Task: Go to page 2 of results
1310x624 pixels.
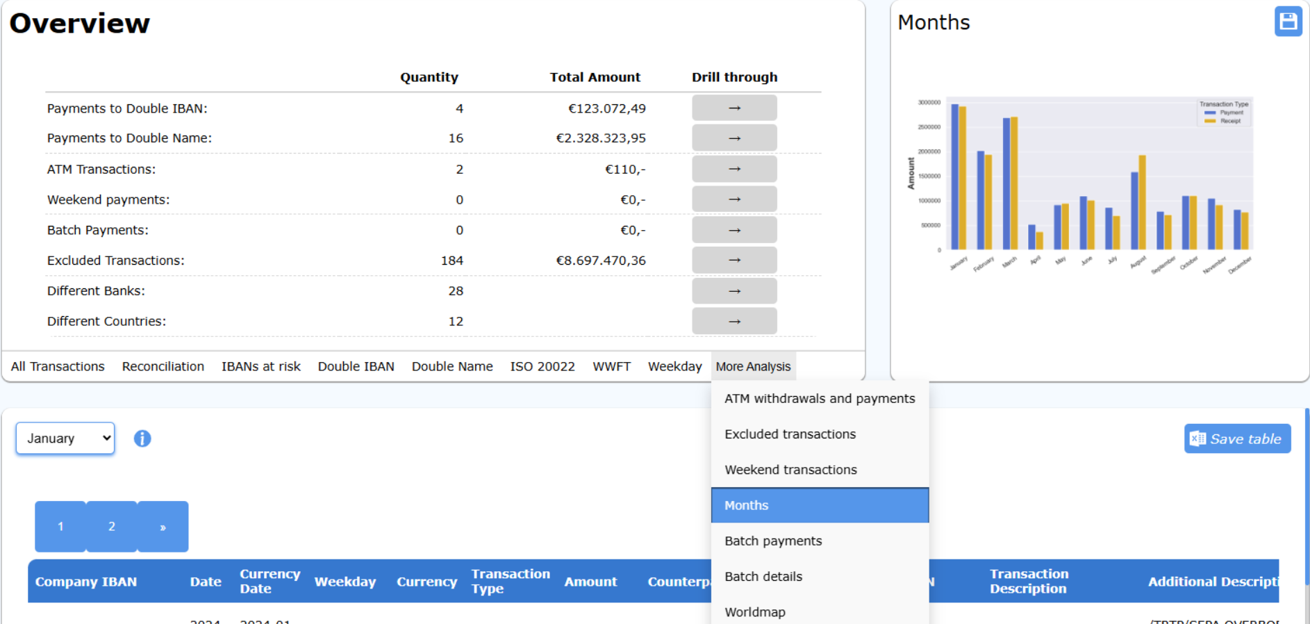Action: coord(111,527)
